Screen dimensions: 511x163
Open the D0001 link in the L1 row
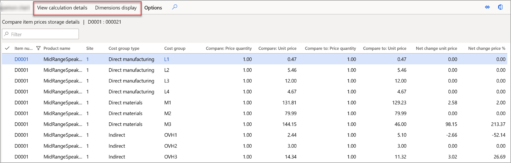(21, 59)
